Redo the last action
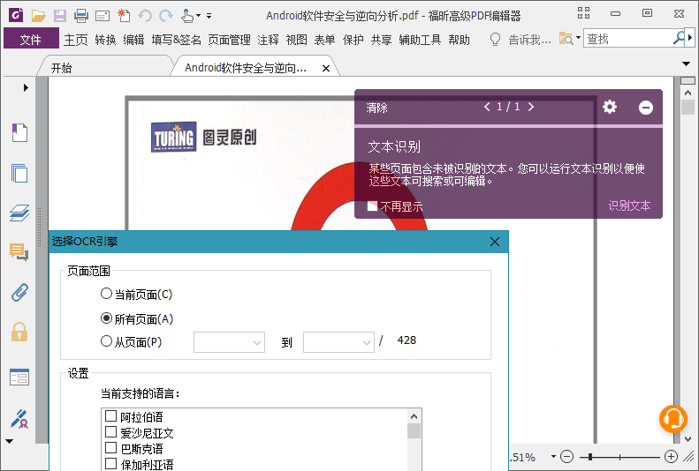This screenshot has height=471, width=699. (x=166, y=16)
